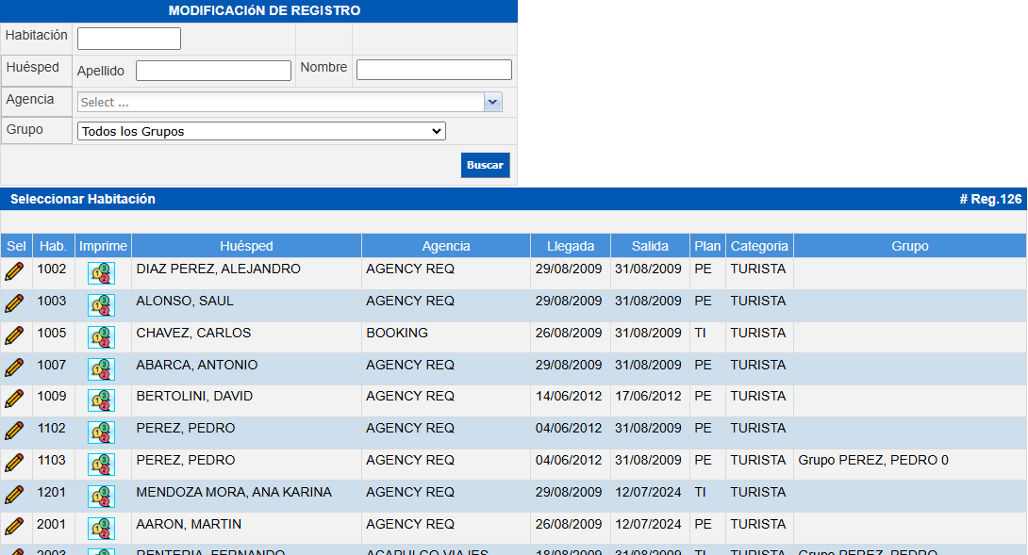Select the Agencia column header
The height and width of the screenshot is (555, 1028).
coord(446,246)
